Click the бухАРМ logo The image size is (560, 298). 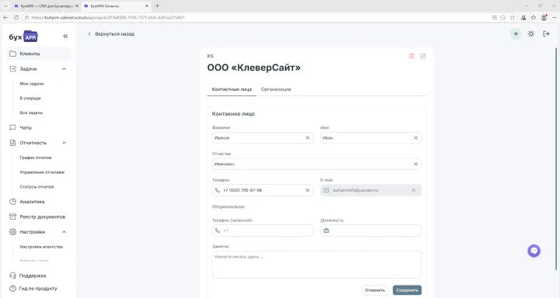[x=23, y=36]
